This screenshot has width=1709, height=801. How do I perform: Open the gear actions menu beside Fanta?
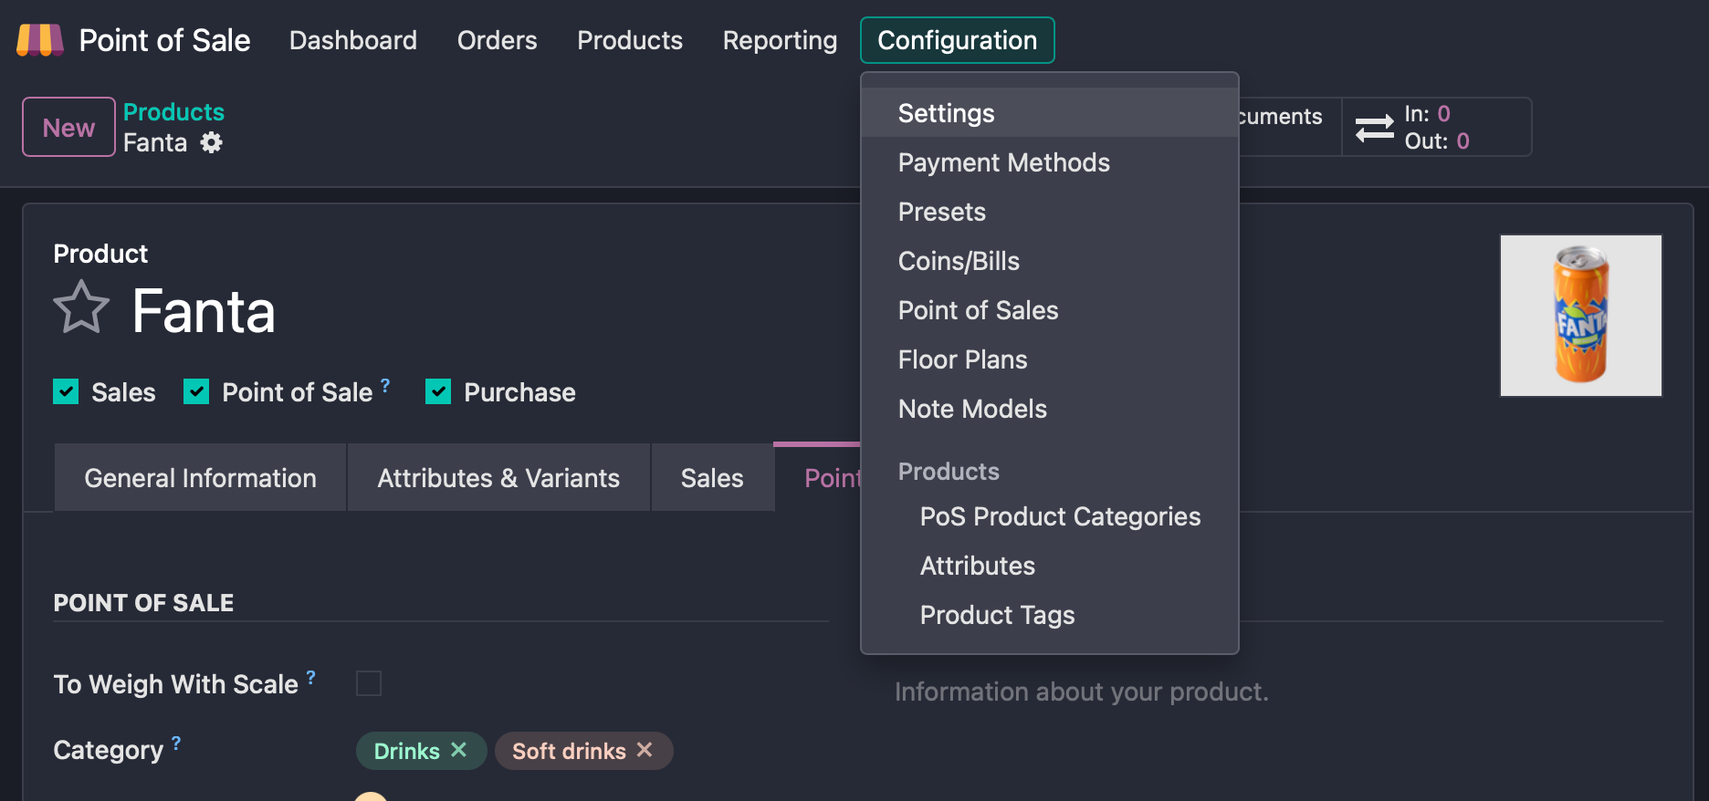pos(212,143)
